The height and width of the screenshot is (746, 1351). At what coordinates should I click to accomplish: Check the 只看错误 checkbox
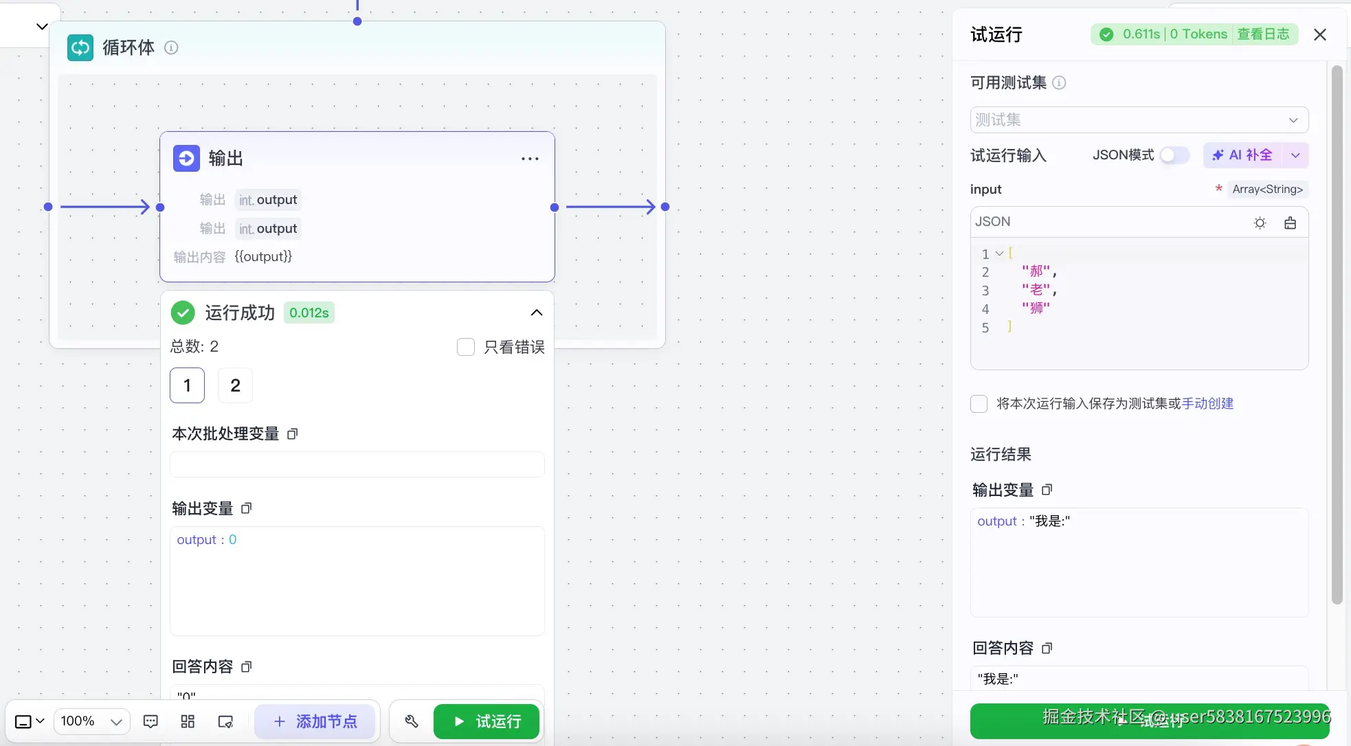point(466,347)
